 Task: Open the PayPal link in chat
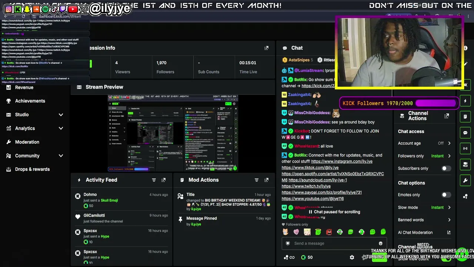click(x=321, y=192)
